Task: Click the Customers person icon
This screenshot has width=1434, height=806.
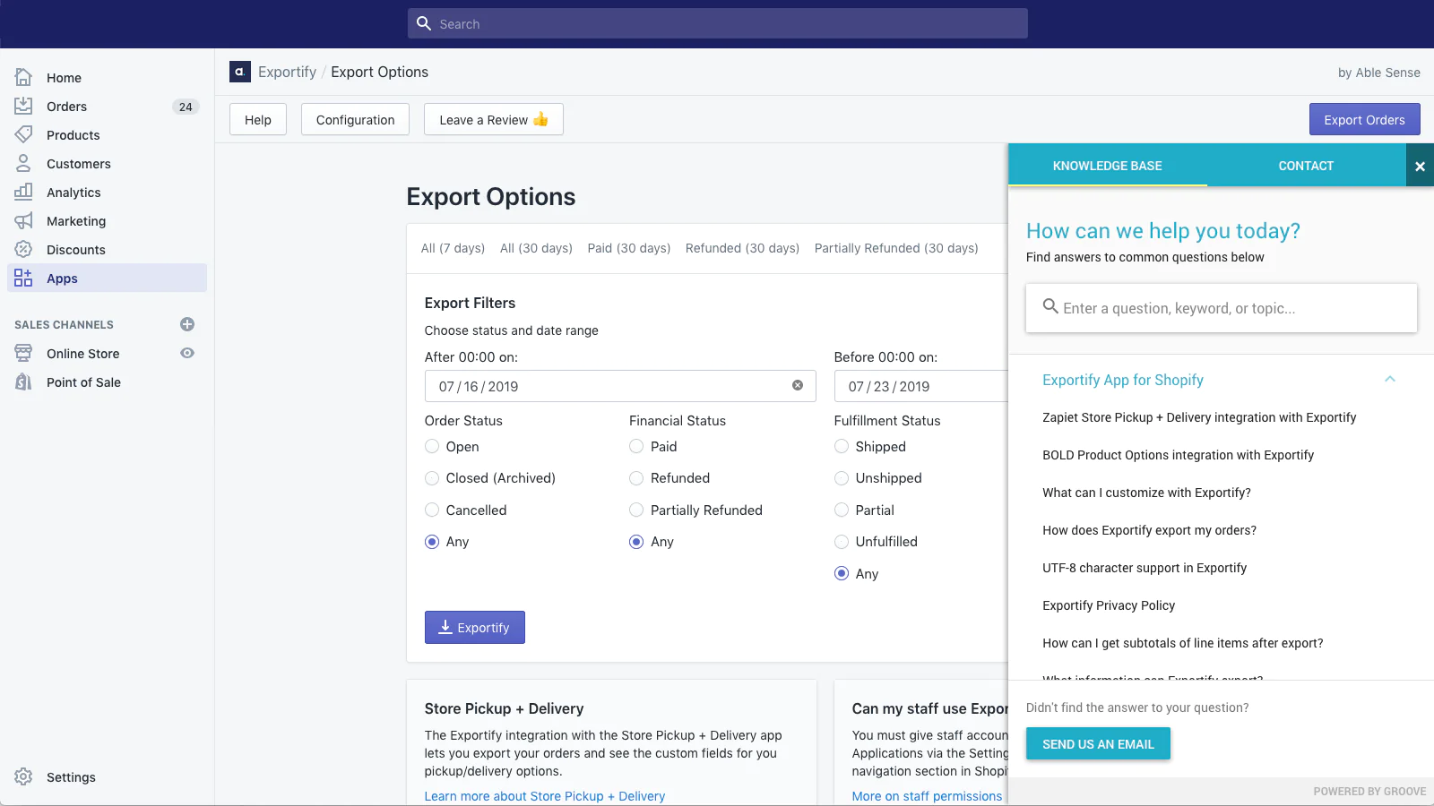Action: pos(24,164)
